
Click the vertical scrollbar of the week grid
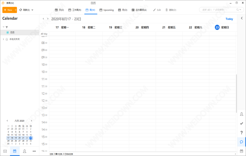236,93
